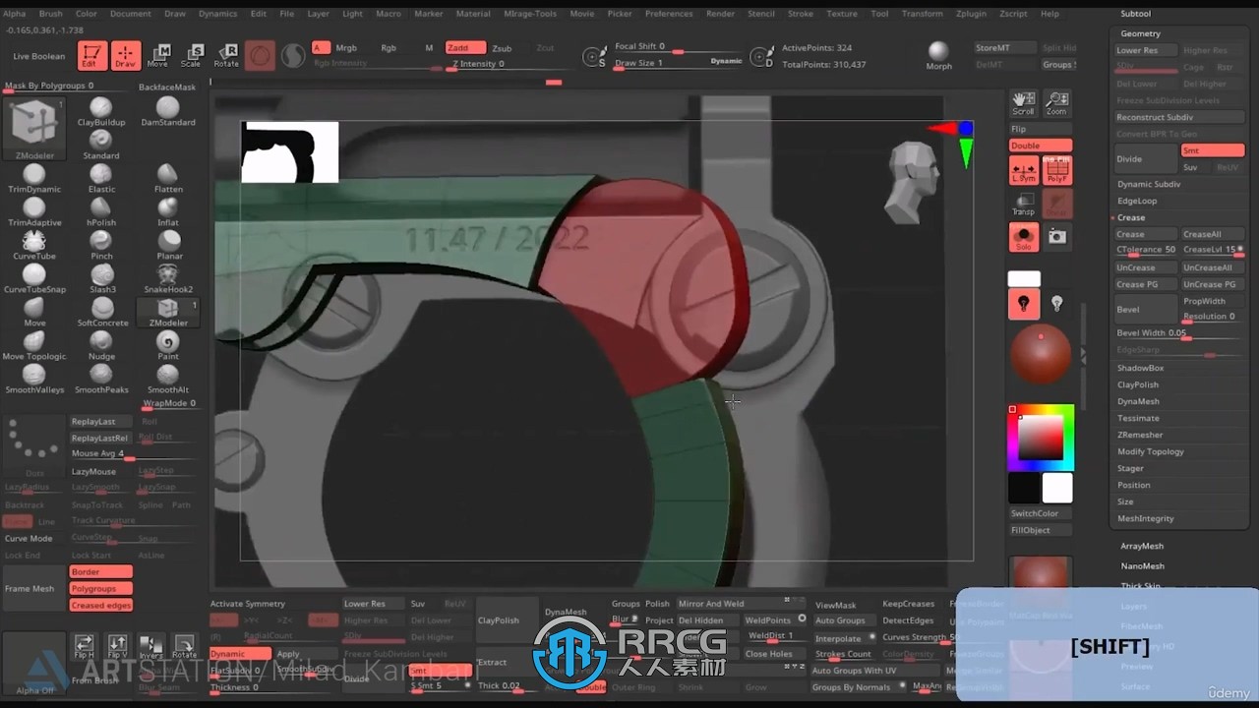Screen dimensions: 1259x708
Task: Select the Paint brush
Action: tap(168, 346)
